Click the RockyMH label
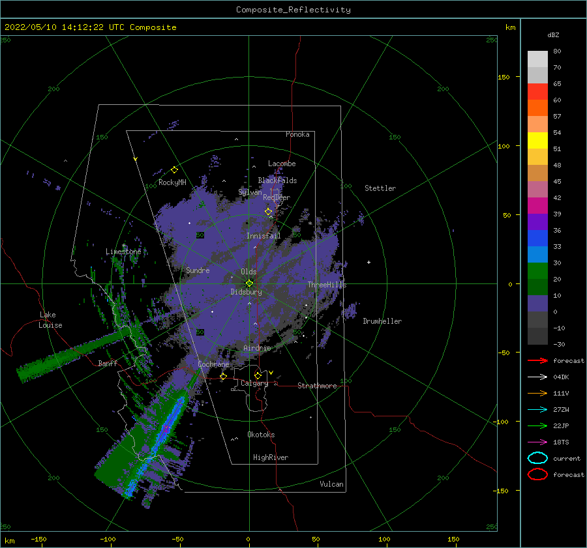Viewport: 587px width, 548px height. [x=172, y=182]
